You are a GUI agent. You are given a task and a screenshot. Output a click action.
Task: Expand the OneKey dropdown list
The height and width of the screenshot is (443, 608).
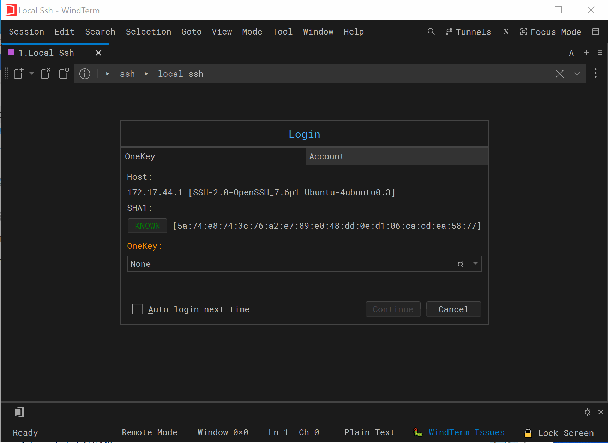click(475, 264)
